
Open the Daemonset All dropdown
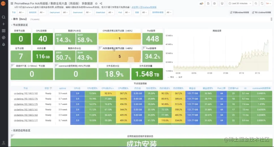(88, 12)
